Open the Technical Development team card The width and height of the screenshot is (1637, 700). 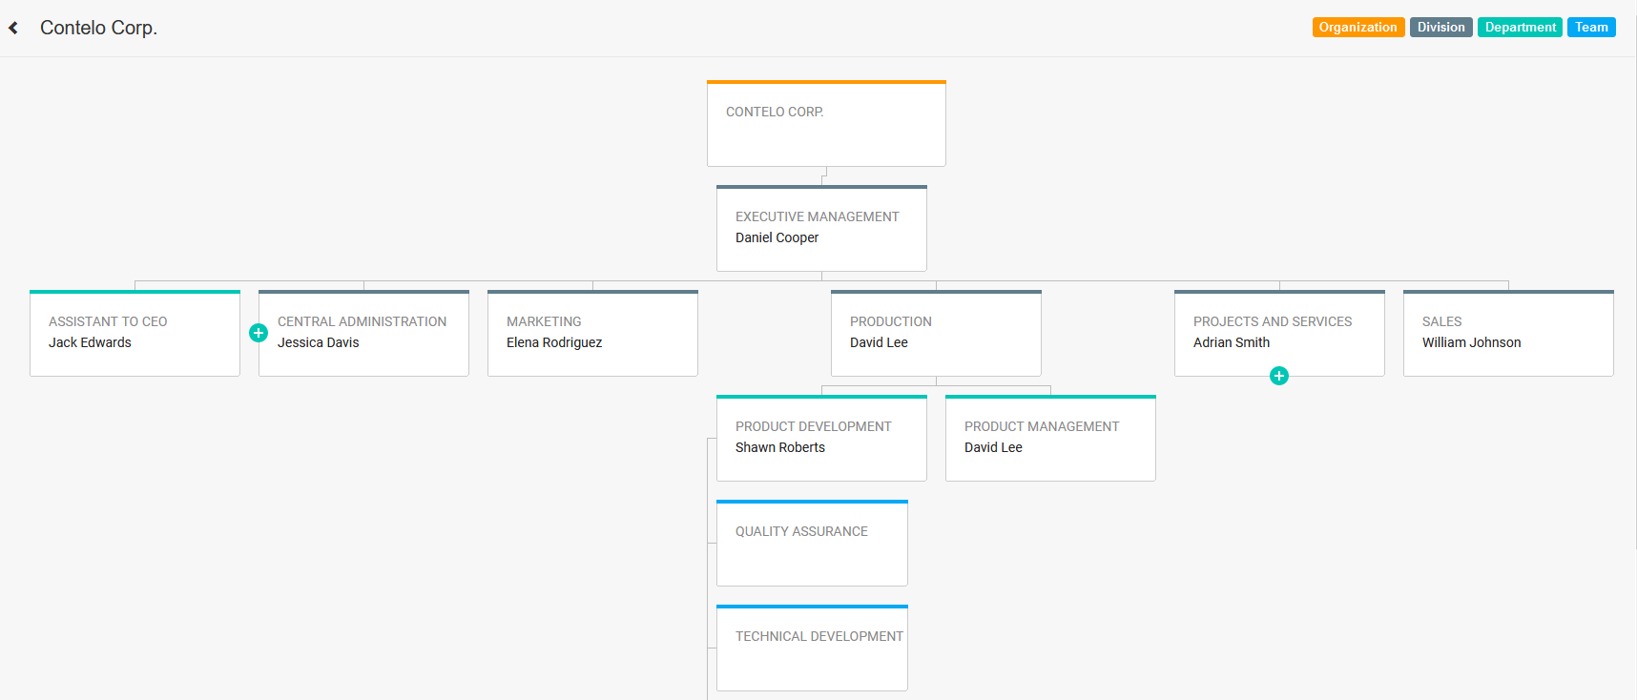tap(812, 648)
